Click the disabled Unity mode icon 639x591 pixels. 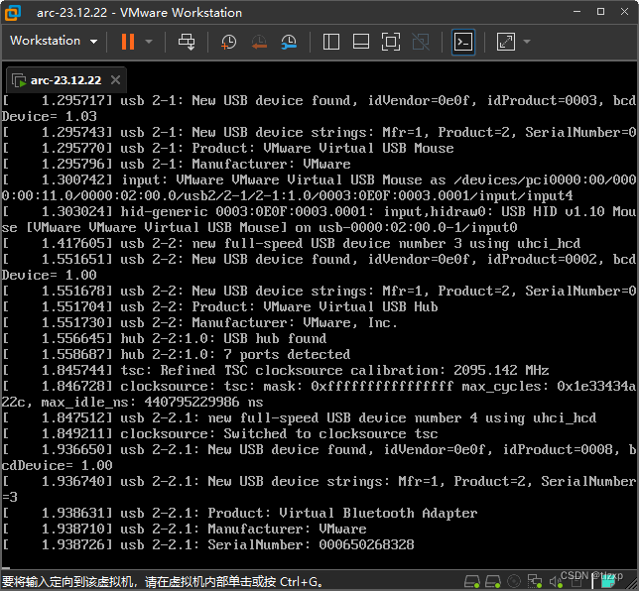421,42
